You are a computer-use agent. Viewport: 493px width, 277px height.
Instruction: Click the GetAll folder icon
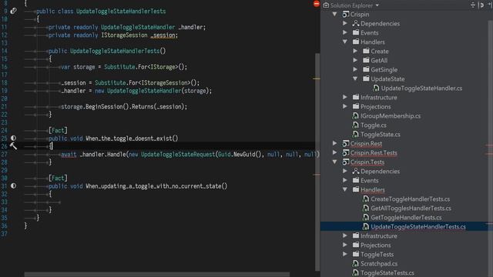point(366,60)
